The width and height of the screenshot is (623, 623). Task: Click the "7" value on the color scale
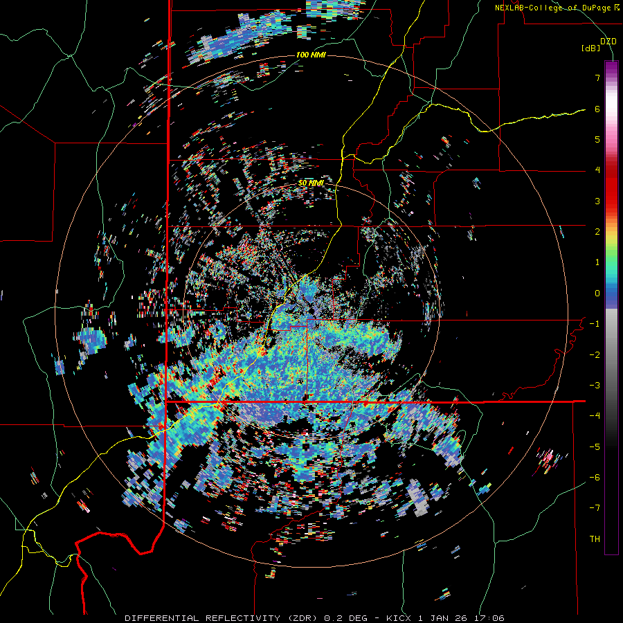click(597, 78)
